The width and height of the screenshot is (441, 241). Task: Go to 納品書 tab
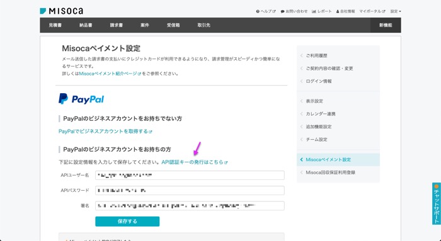86,25
